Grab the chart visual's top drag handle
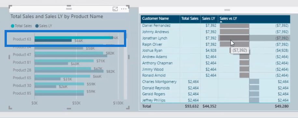This screenshot has height=118, width=298. pos(69,8)
